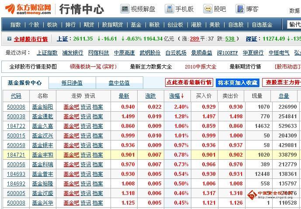
Task: Open 美股 in the navigation bar
Action: coord(215,25)
